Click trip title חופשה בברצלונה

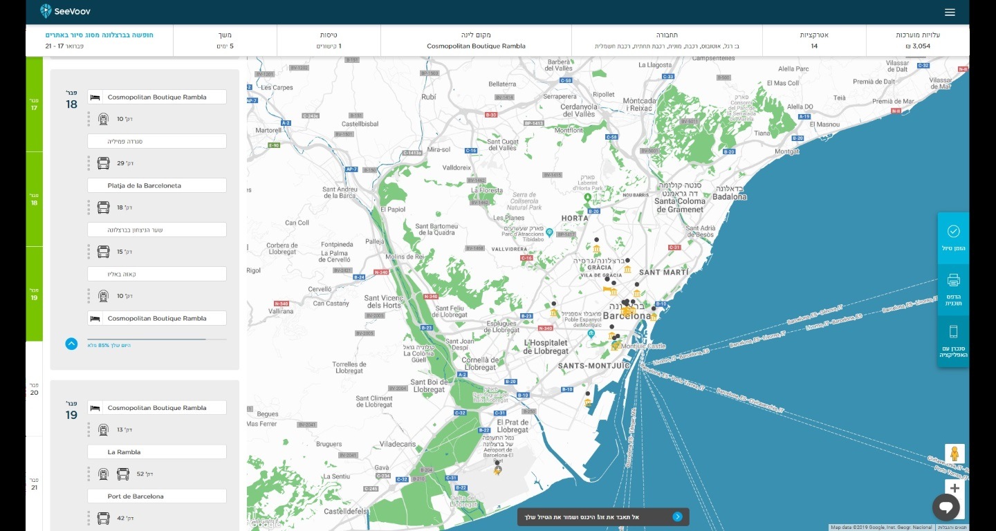click(100, 35)
